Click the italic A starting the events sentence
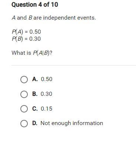 point(14,18)
